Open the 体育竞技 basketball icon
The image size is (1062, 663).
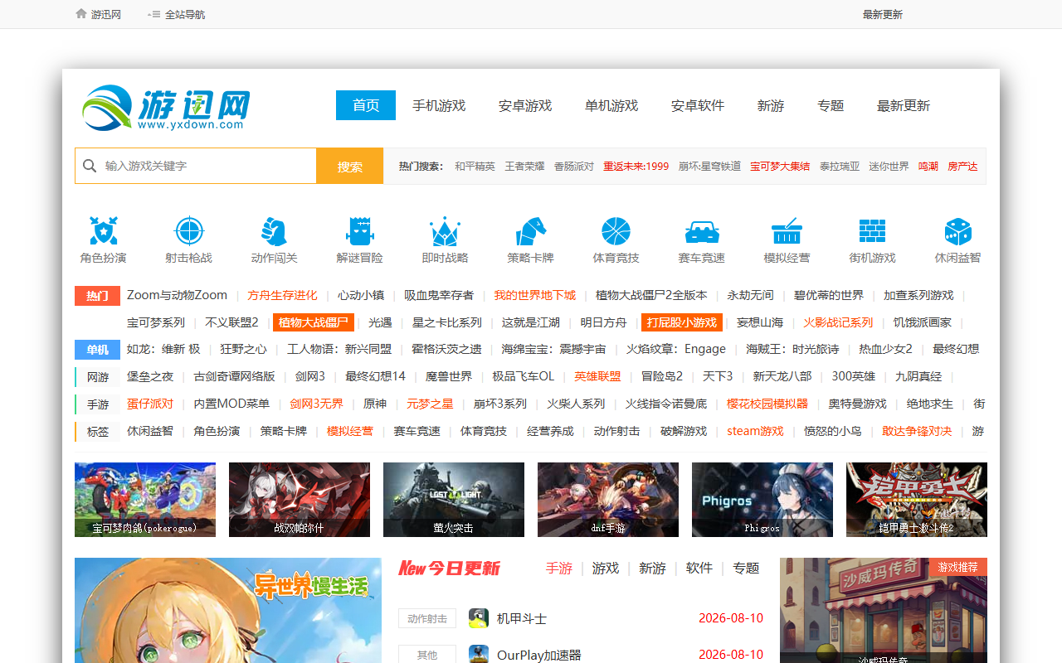(616, 231)
